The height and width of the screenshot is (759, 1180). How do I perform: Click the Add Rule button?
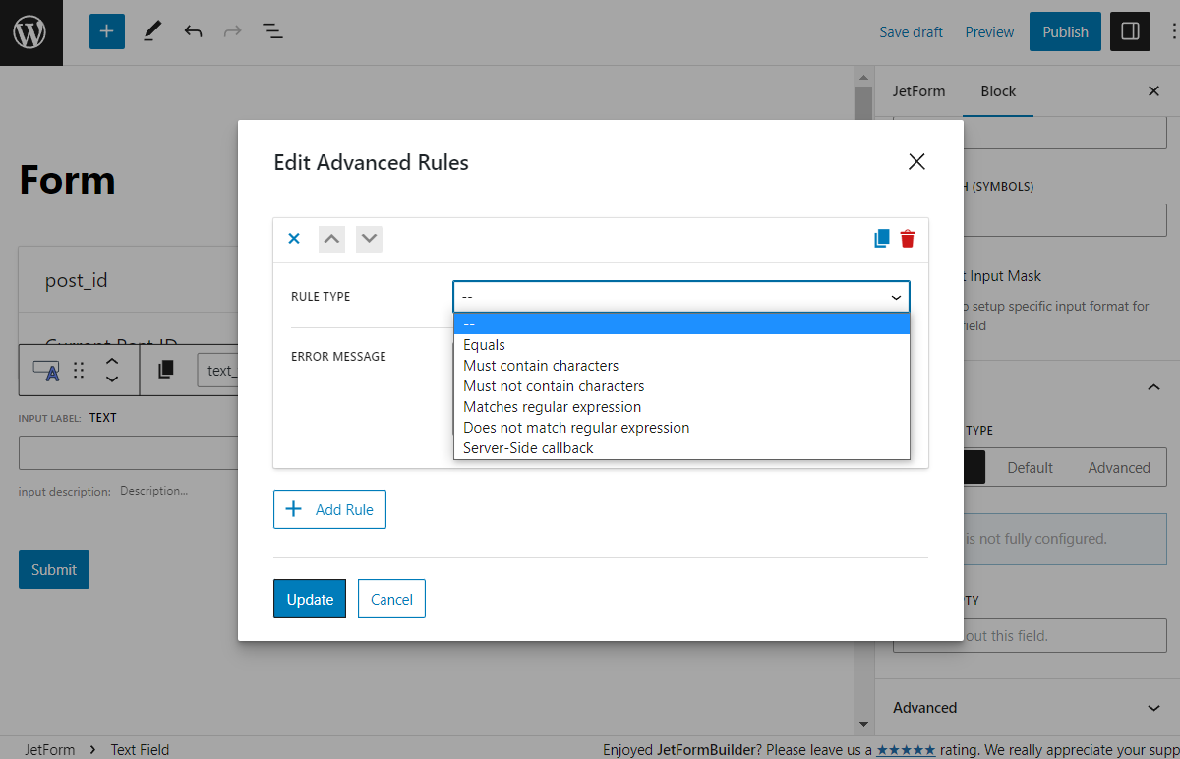329,509
